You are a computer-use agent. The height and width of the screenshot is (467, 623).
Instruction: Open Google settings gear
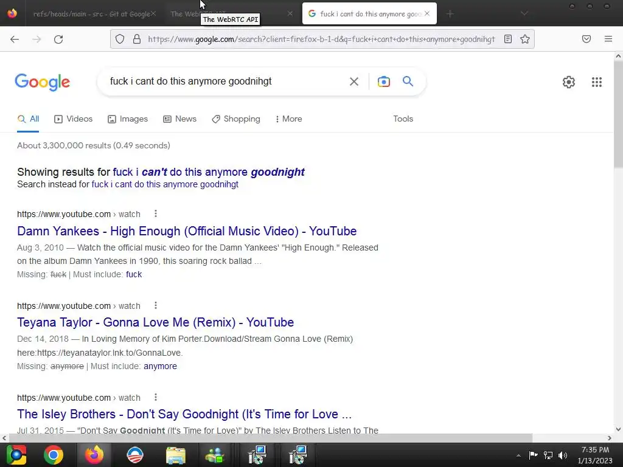click(569, 82)
